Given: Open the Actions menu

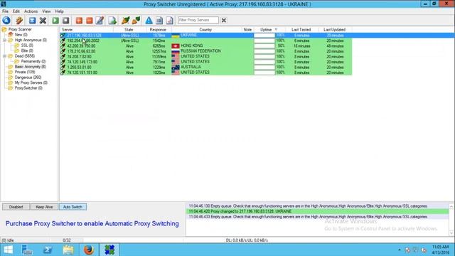Looking at the screenshot, I should pyautogui.click(x=31, y=11).
